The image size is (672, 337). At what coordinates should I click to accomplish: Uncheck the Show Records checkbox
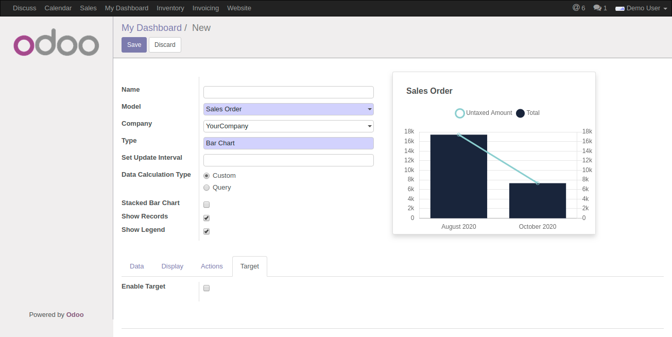(x=206, y=218)
